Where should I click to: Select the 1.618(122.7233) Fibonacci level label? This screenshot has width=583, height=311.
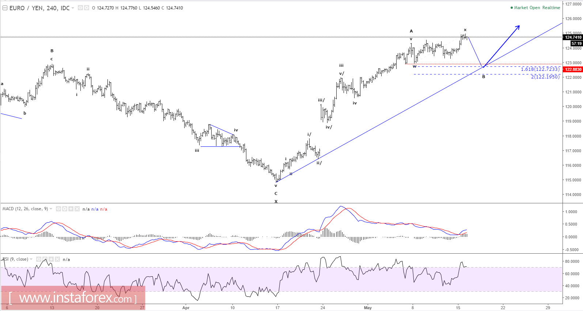click(540, 69)
